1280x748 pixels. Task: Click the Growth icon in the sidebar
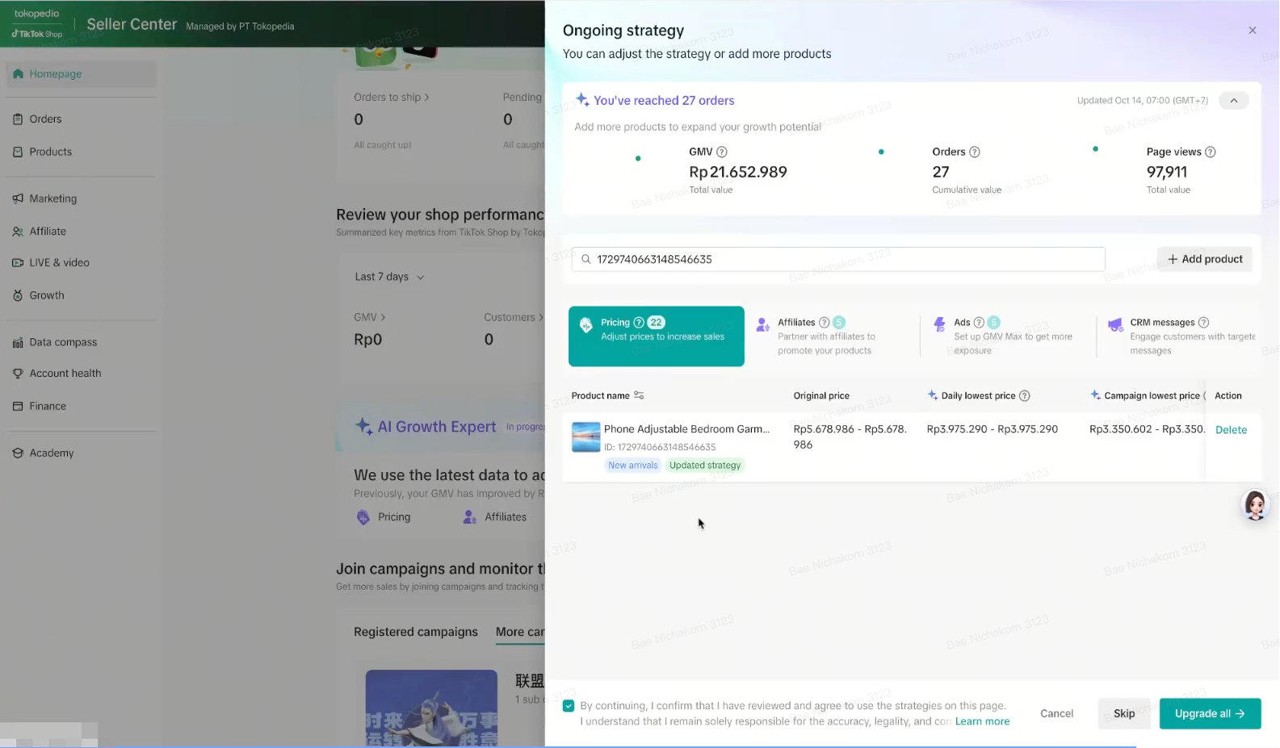point(18,295)
